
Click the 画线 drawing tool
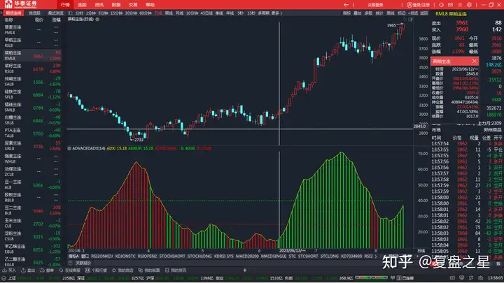click(390, 13)
